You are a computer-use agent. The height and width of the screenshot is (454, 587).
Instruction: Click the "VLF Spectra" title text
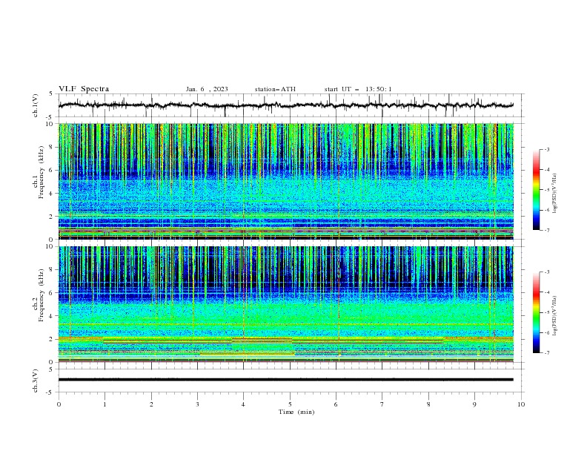[x=84, y=89]
